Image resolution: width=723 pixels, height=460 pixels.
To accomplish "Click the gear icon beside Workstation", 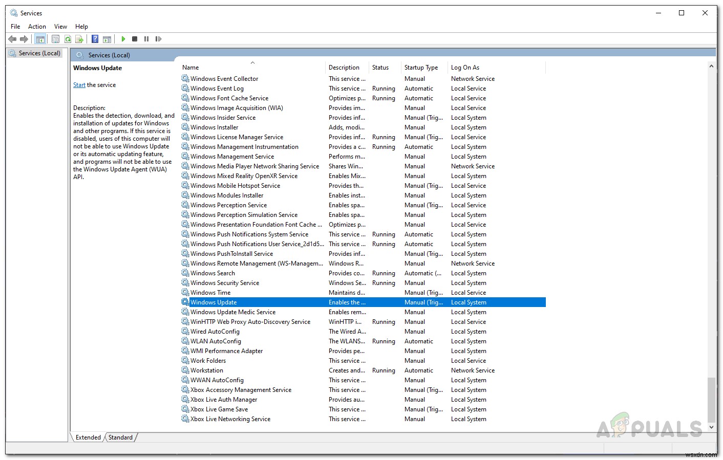I will 185,370.
